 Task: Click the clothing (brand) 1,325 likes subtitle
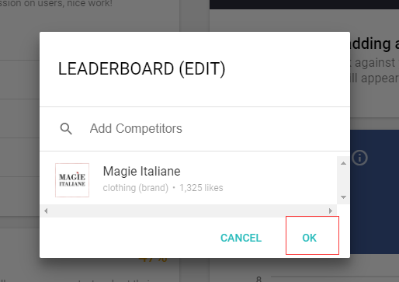pyautogui.click(x=163, y=188)
